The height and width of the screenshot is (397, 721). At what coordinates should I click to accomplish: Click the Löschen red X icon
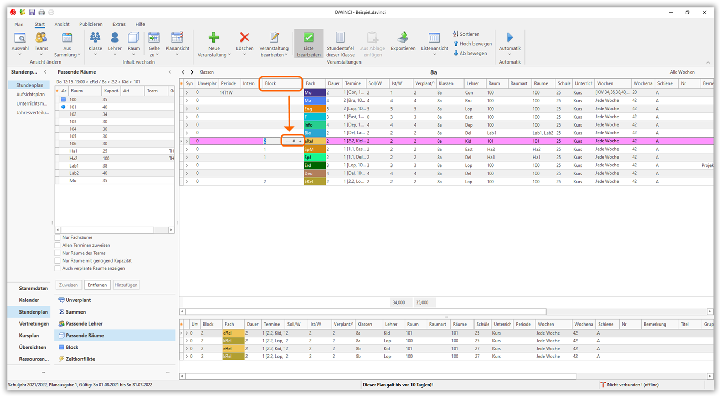click(x=244, y=38)
